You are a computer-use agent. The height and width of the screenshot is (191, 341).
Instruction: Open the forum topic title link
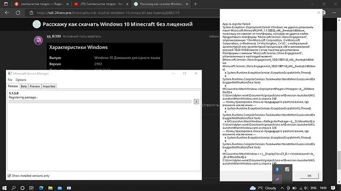(118, 24)
